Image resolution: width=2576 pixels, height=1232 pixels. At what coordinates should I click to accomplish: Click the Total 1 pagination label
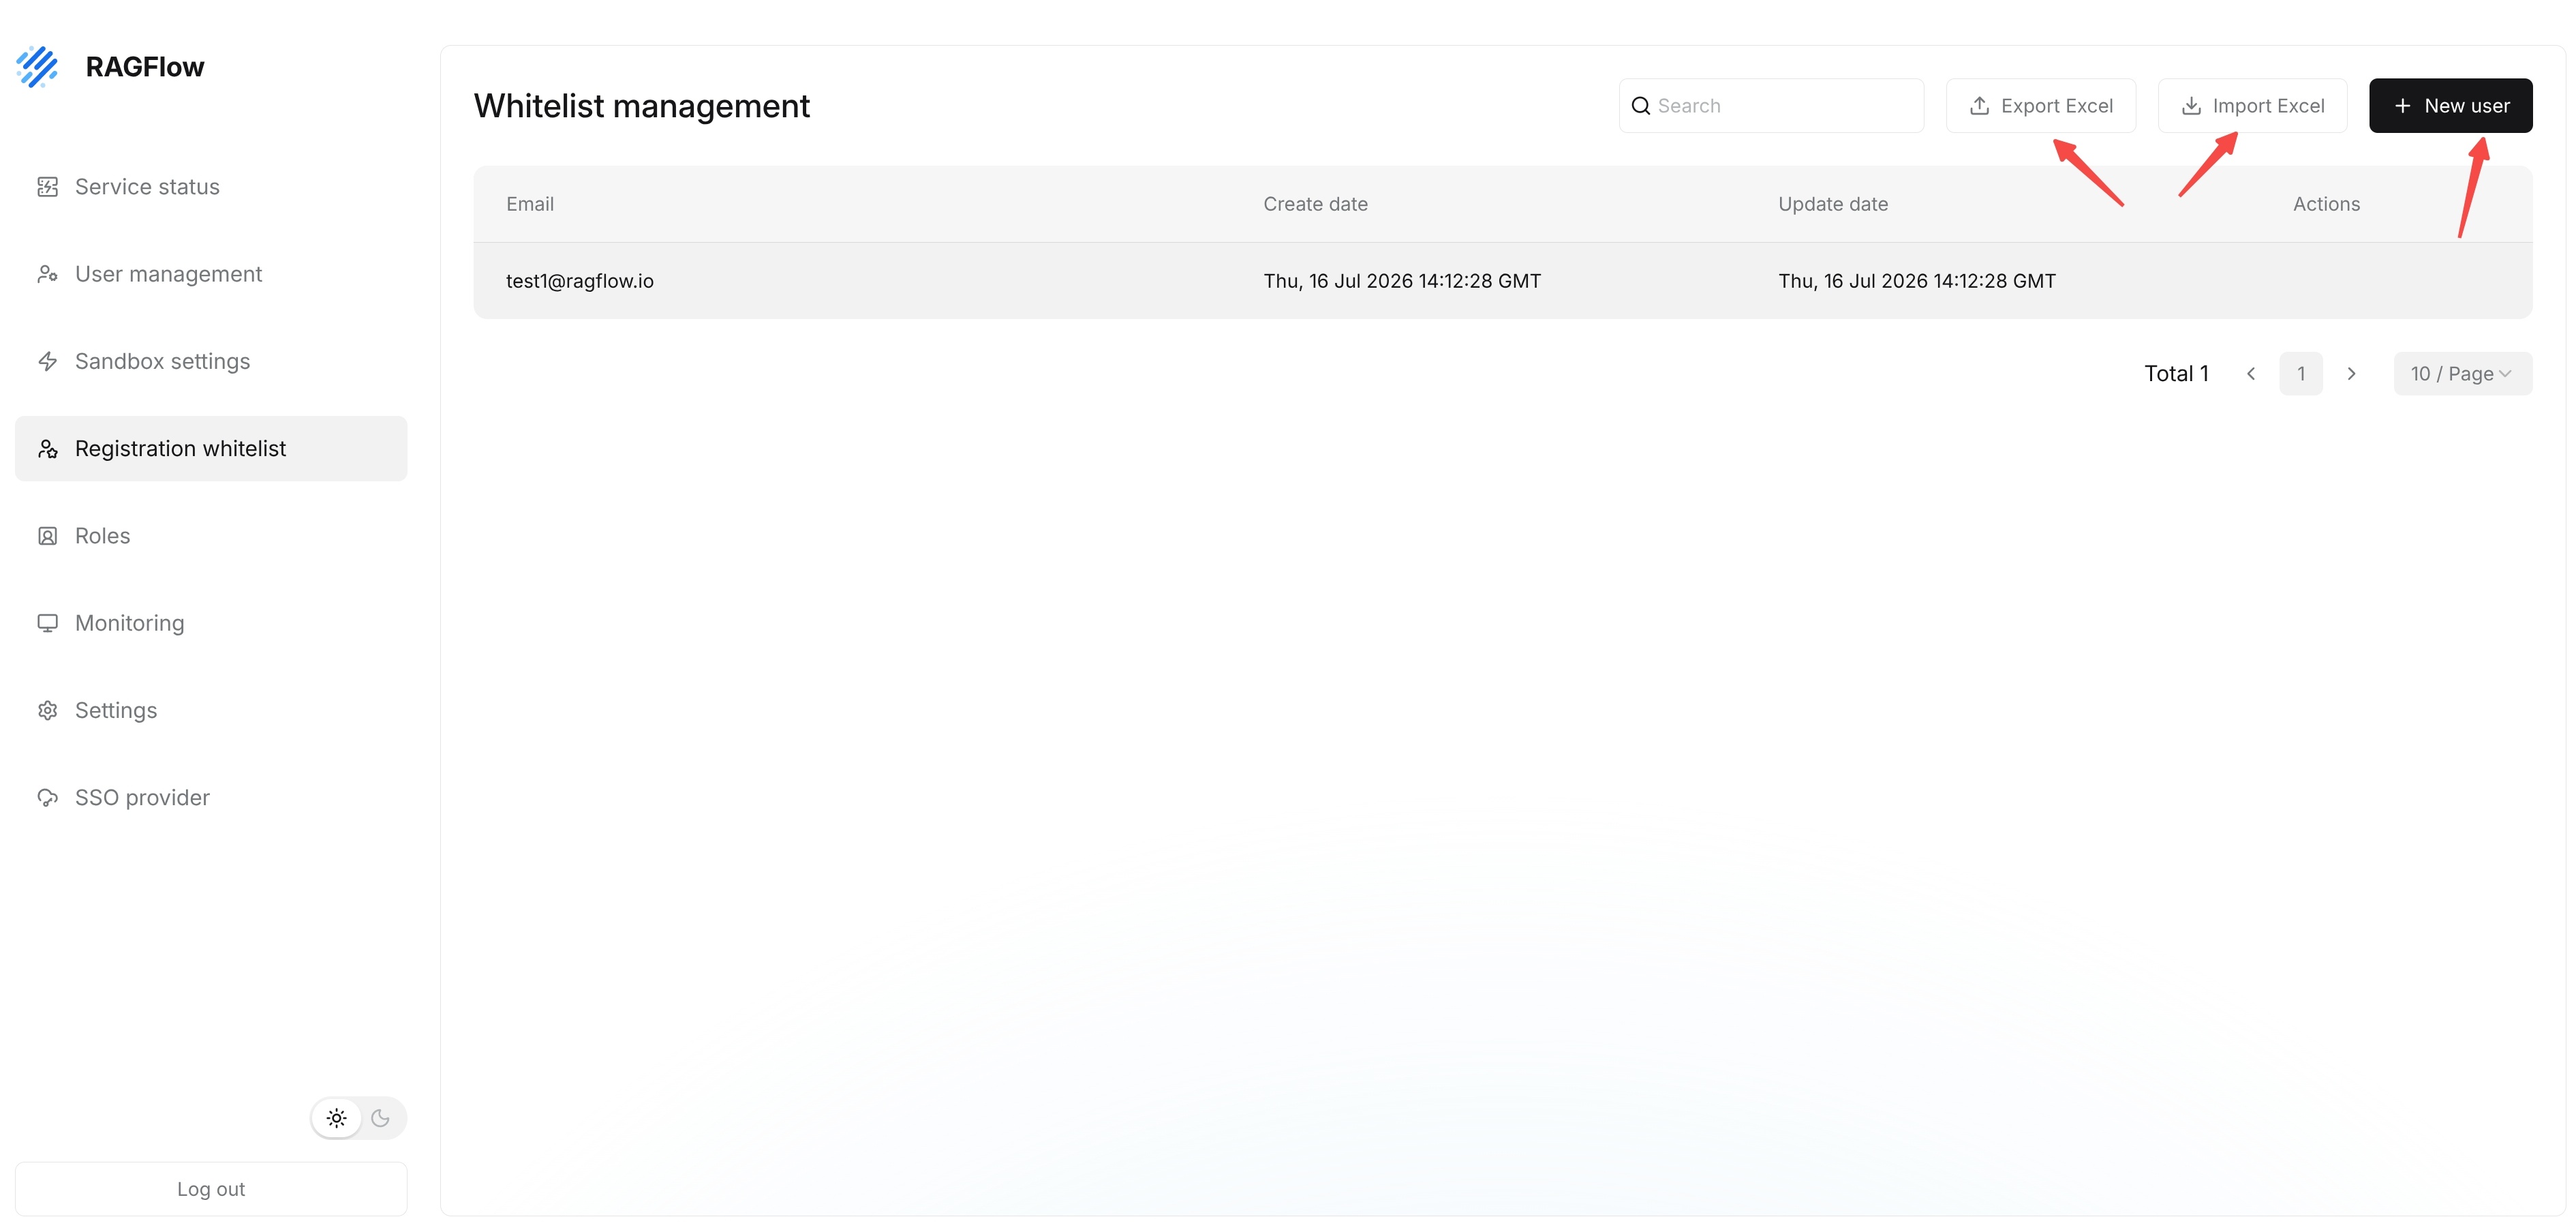coord(2176,374)
